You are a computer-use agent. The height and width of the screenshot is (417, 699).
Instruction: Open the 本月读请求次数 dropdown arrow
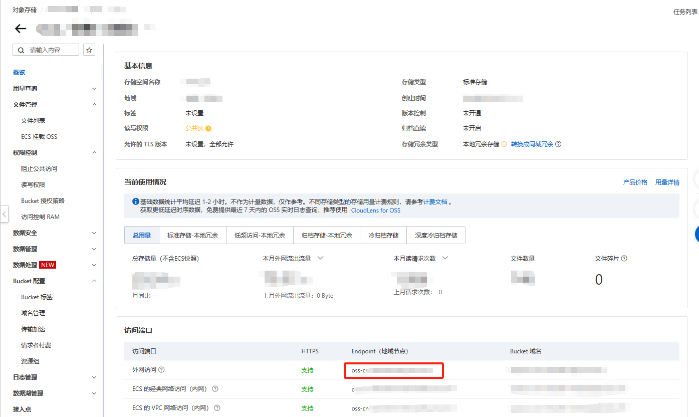click(444, 258)
